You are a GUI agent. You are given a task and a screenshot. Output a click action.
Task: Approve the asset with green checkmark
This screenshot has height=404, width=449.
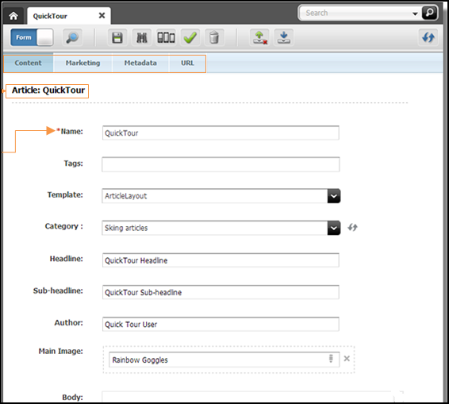tap(190, 37)
